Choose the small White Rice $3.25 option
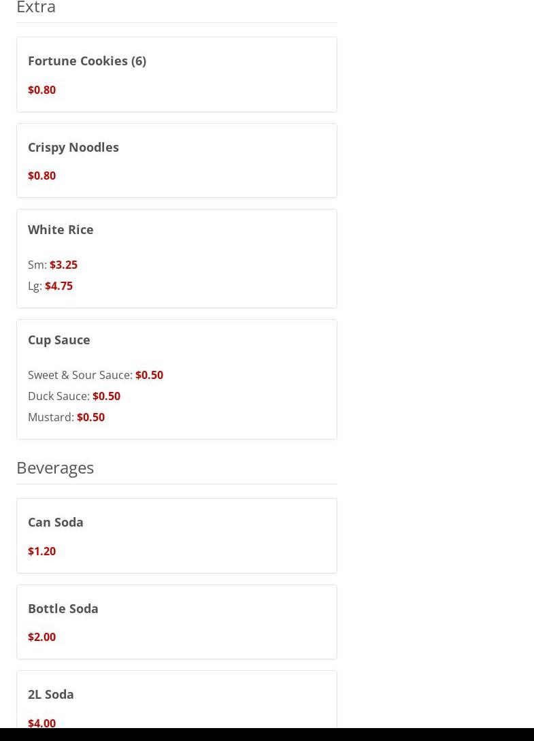Viewport: 534px width, 741px height. (63, 265)
